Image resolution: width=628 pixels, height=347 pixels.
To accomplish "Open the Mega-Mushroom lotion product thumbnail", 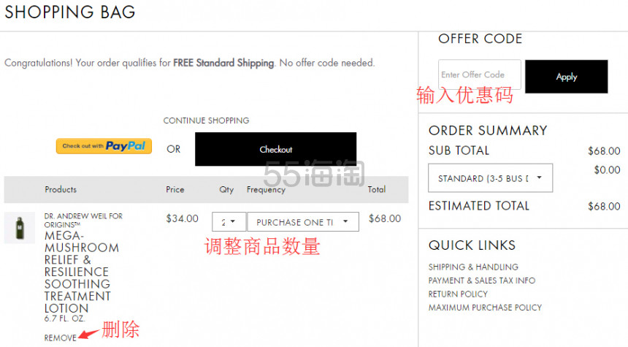I will pyautogui.click(x=19, y=228).
